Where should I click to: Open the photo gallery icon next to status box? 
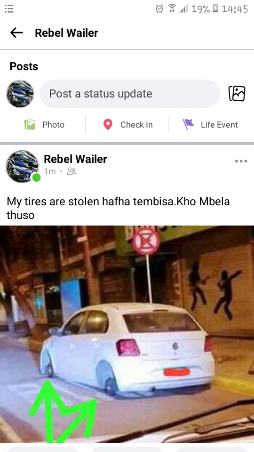tap(237, 94)
